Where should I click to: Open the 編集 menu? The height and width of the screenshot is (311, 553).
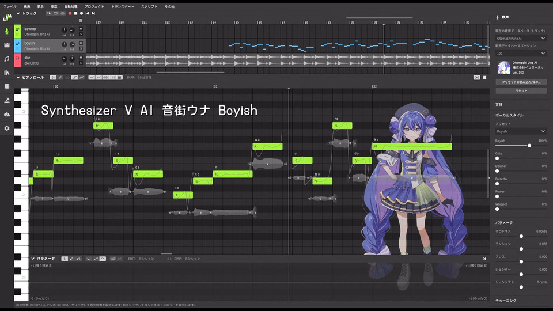27,6
